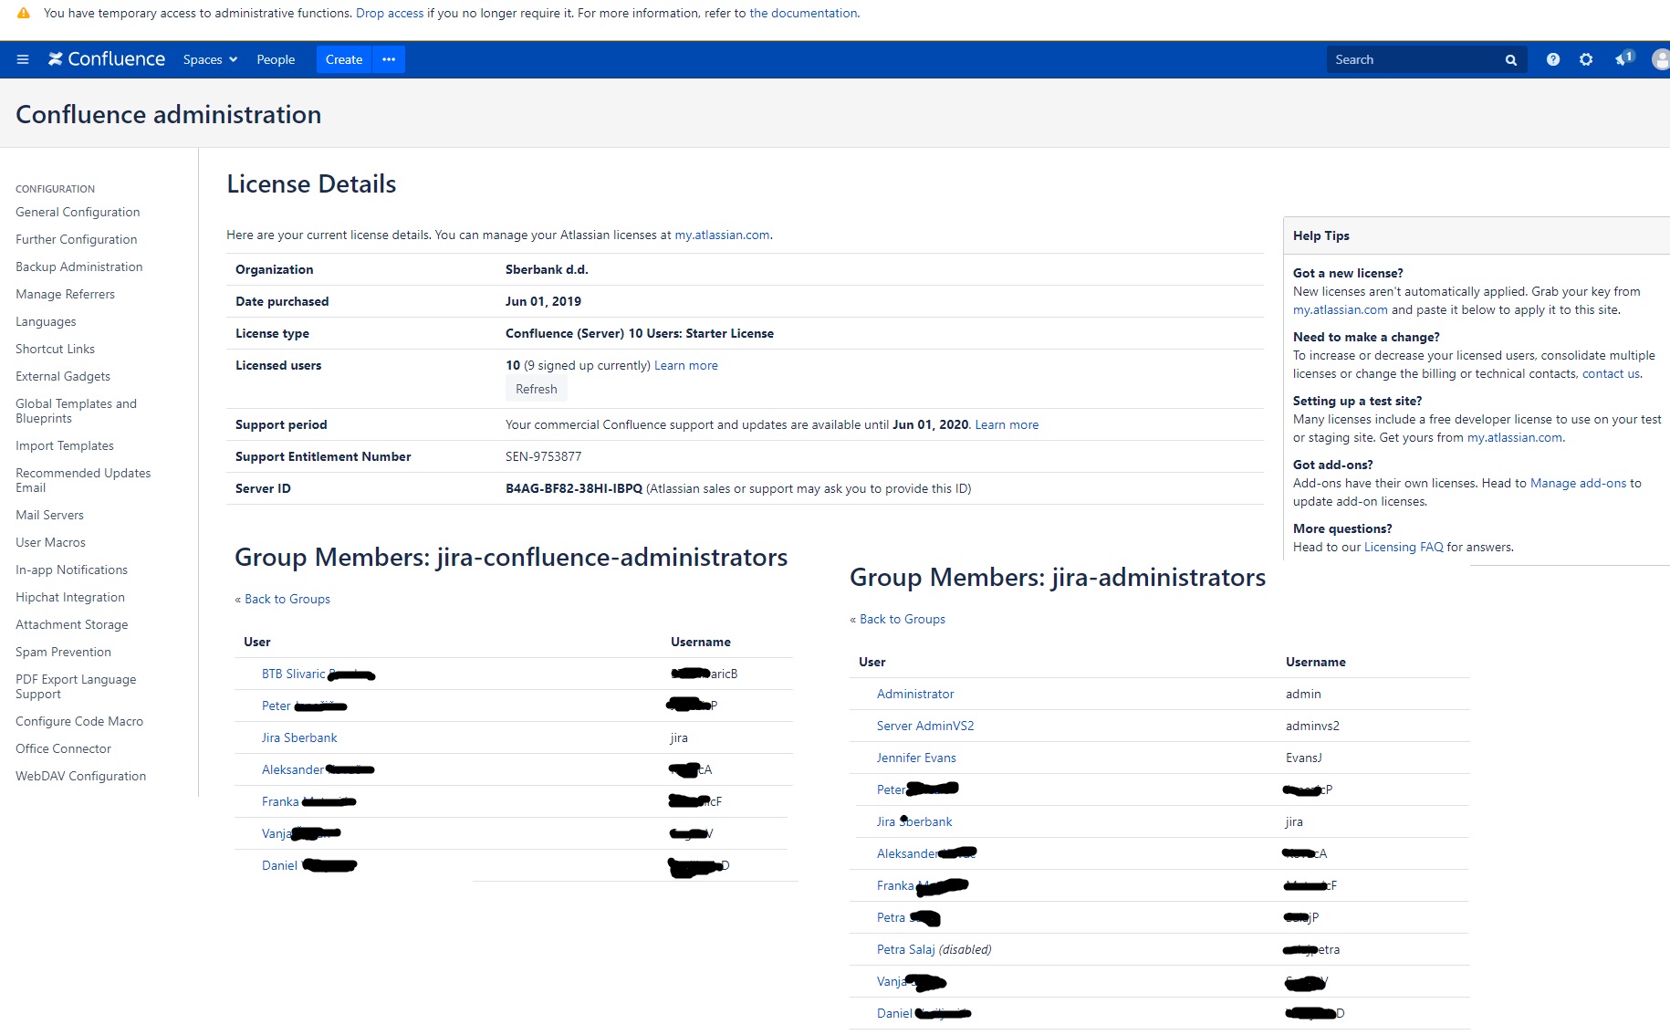1670x1035 pixels.
Task: Click Back to Groups under jira-administrators
Action: (903, 619)
